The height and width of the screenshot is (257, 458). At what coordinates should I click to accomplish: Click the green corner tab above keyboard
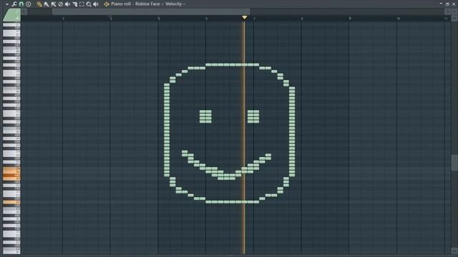11,15
